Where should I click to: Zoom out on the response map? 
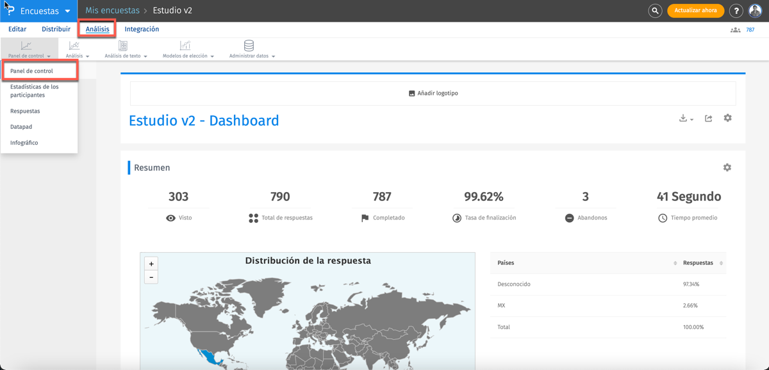(x=151, y=277)
